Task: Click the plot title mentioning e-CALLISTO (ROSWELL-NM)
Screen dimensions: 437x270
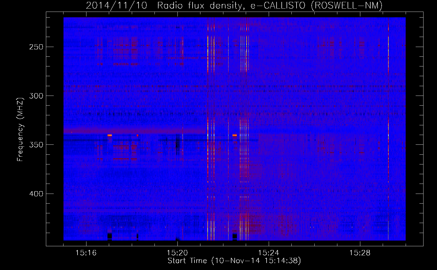Action: tap(234, 5)
